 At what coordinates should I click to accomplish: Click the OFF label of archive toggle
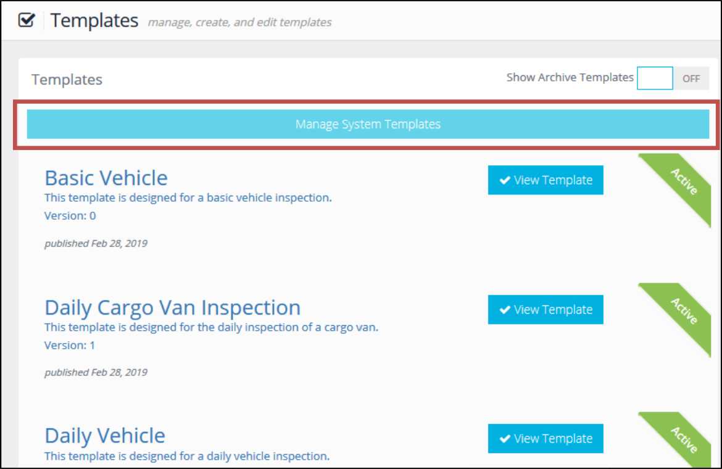pyautogui.click(x=691, y=79)
